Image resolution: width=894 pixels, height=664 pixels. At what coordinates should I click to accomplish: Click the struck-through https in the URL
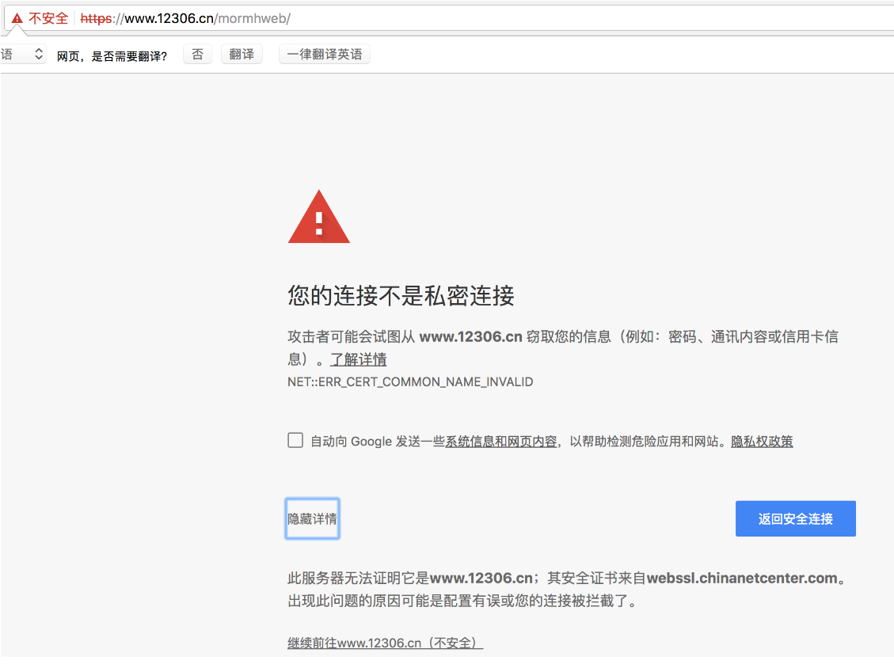coord(96,18)
